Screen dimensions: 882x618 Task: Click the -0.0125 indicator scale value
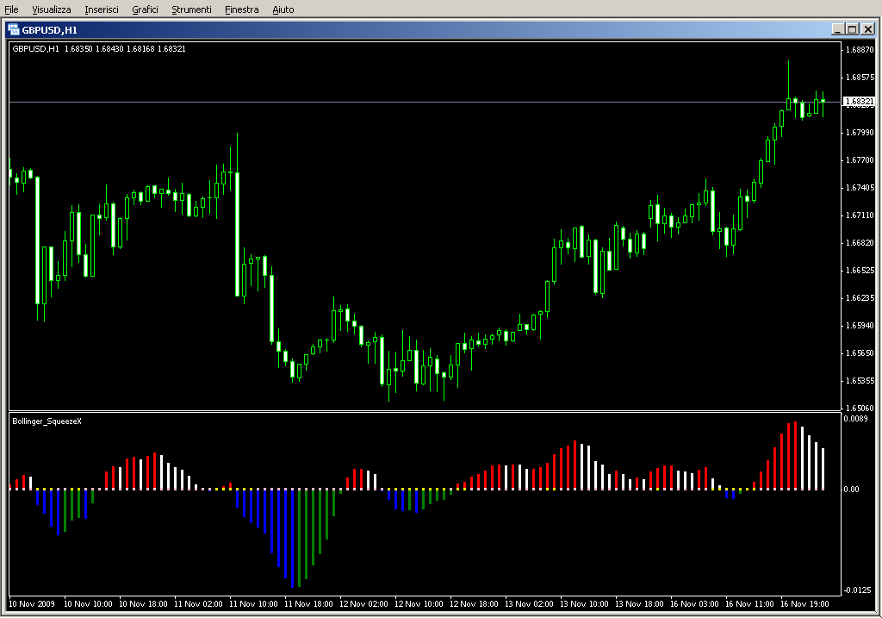tap(857, 590)
